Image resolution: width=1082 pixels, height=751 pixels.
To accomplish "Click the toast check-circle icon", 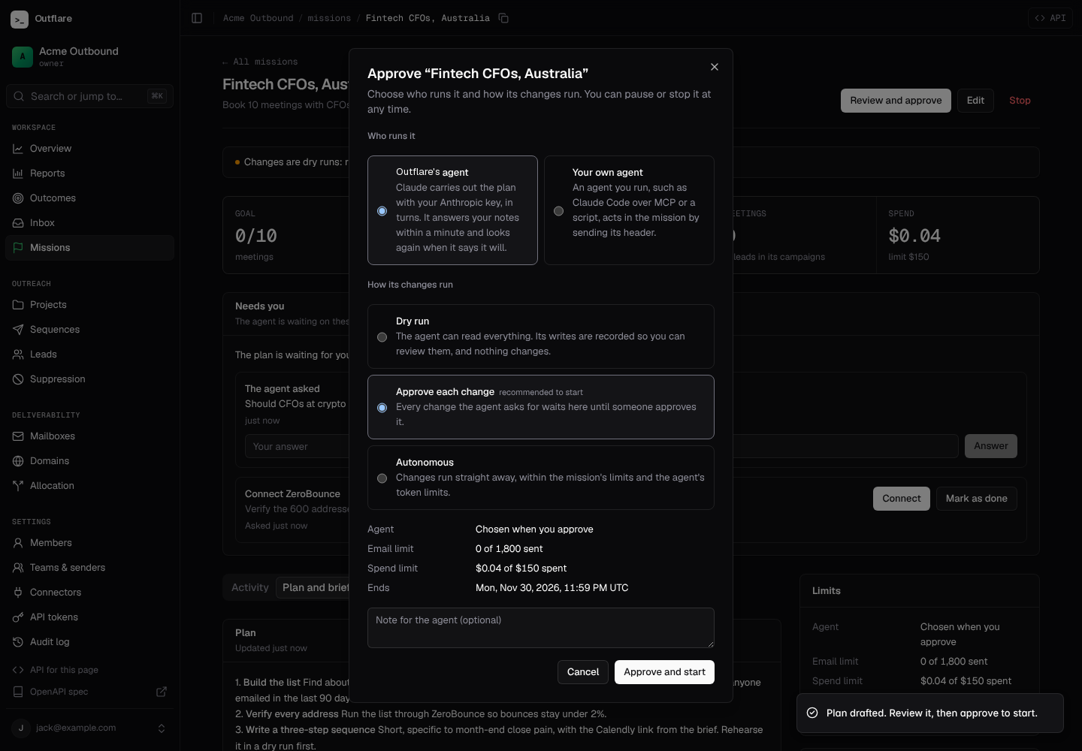I will coord(812,713).
